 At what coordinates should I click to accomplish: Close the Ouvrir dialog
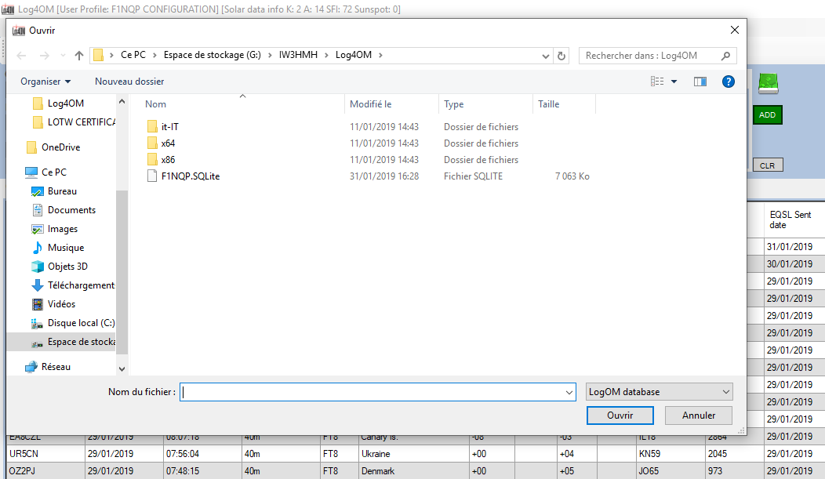[x=735, y=30]
